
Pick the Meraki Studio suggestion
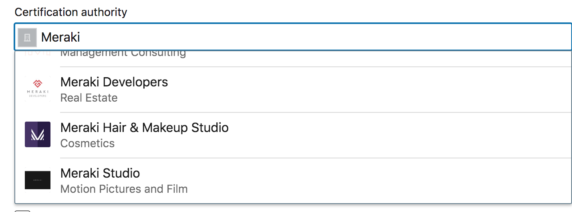point(100,174)
